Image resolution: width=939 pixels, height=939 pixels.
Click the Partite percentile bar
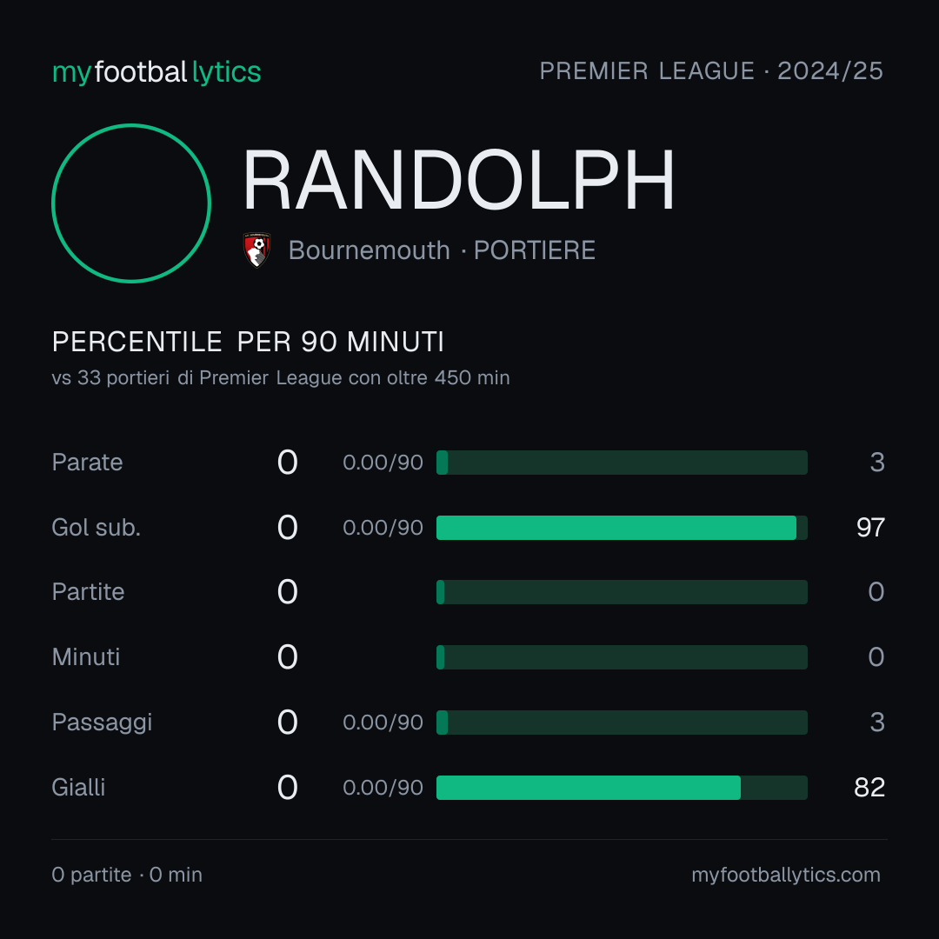coord(622,592)
